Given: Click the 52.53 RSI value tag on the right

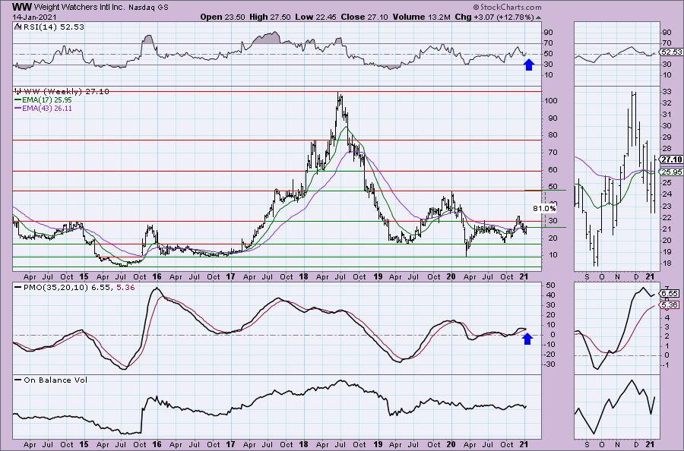Looking at the screenshot, I should point(671,52).
